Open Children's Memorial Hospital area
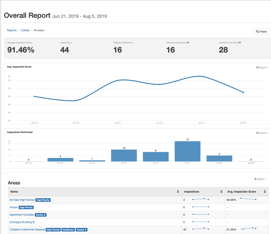 27,229
